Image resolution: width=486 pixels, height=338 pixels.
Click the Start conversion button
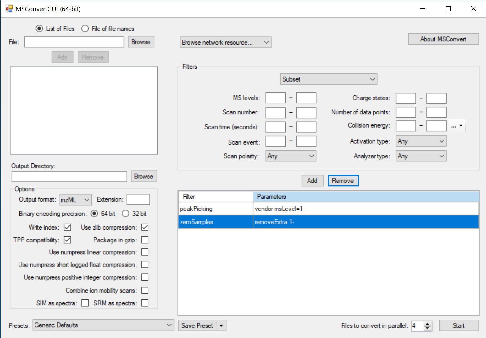pyautogui.click(x=459, y=325)
